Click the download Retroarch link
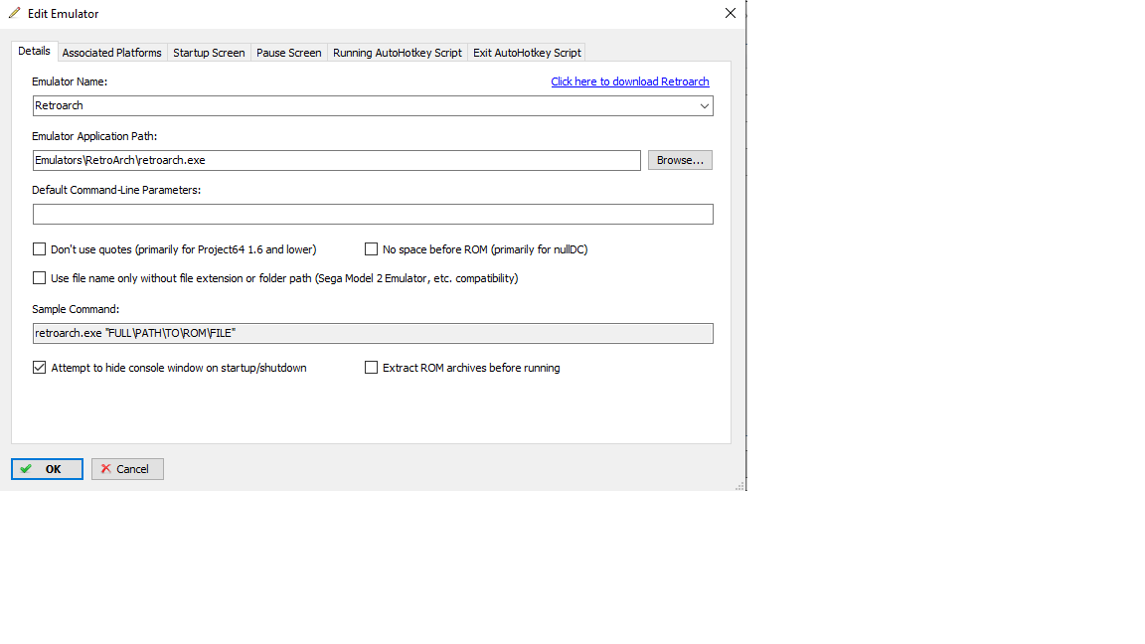 (x=629, y=81)
